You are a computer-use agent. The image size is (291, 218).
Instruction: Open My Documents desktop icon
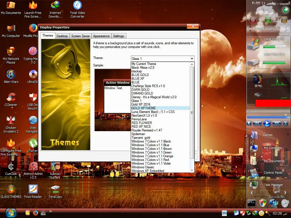[11, 8]
